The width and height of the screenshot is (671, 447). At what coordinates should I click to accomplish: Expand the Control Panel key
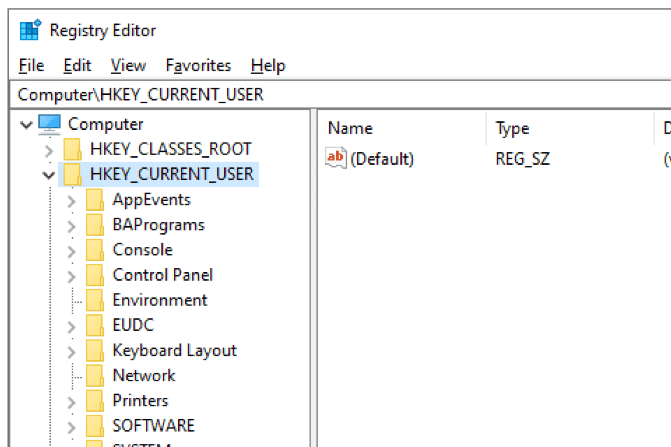[72, 276]
